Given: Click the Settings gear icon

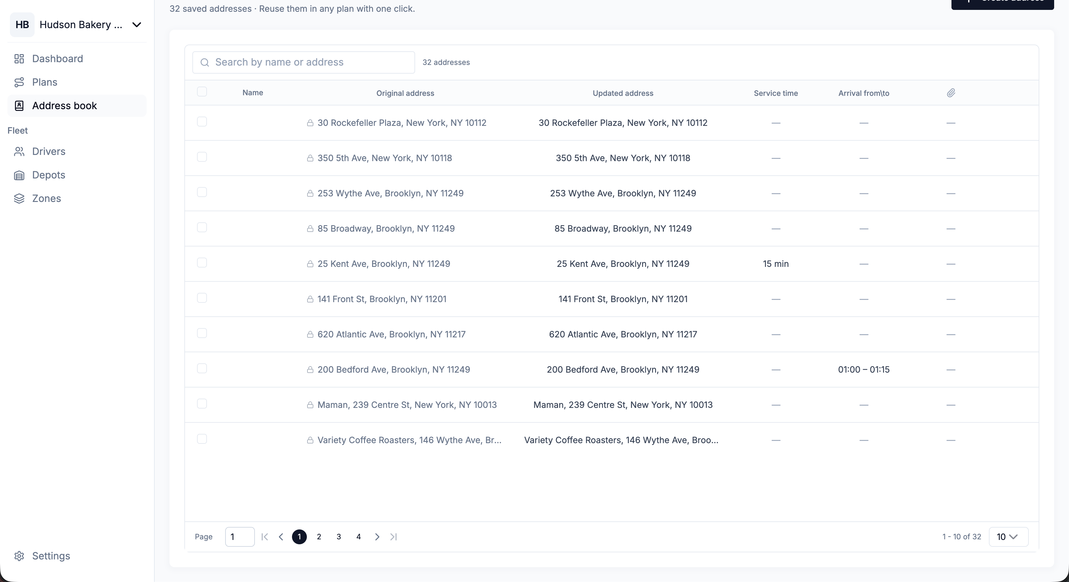Looking at the screenshot, I should (x=19, y=556).
